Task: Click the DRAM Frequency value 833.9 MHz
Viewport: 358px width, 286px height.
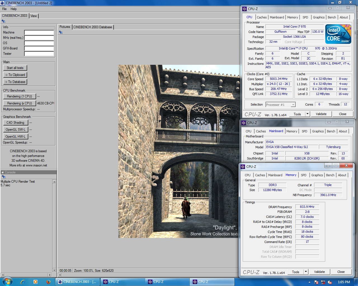Action: point(307,207)
